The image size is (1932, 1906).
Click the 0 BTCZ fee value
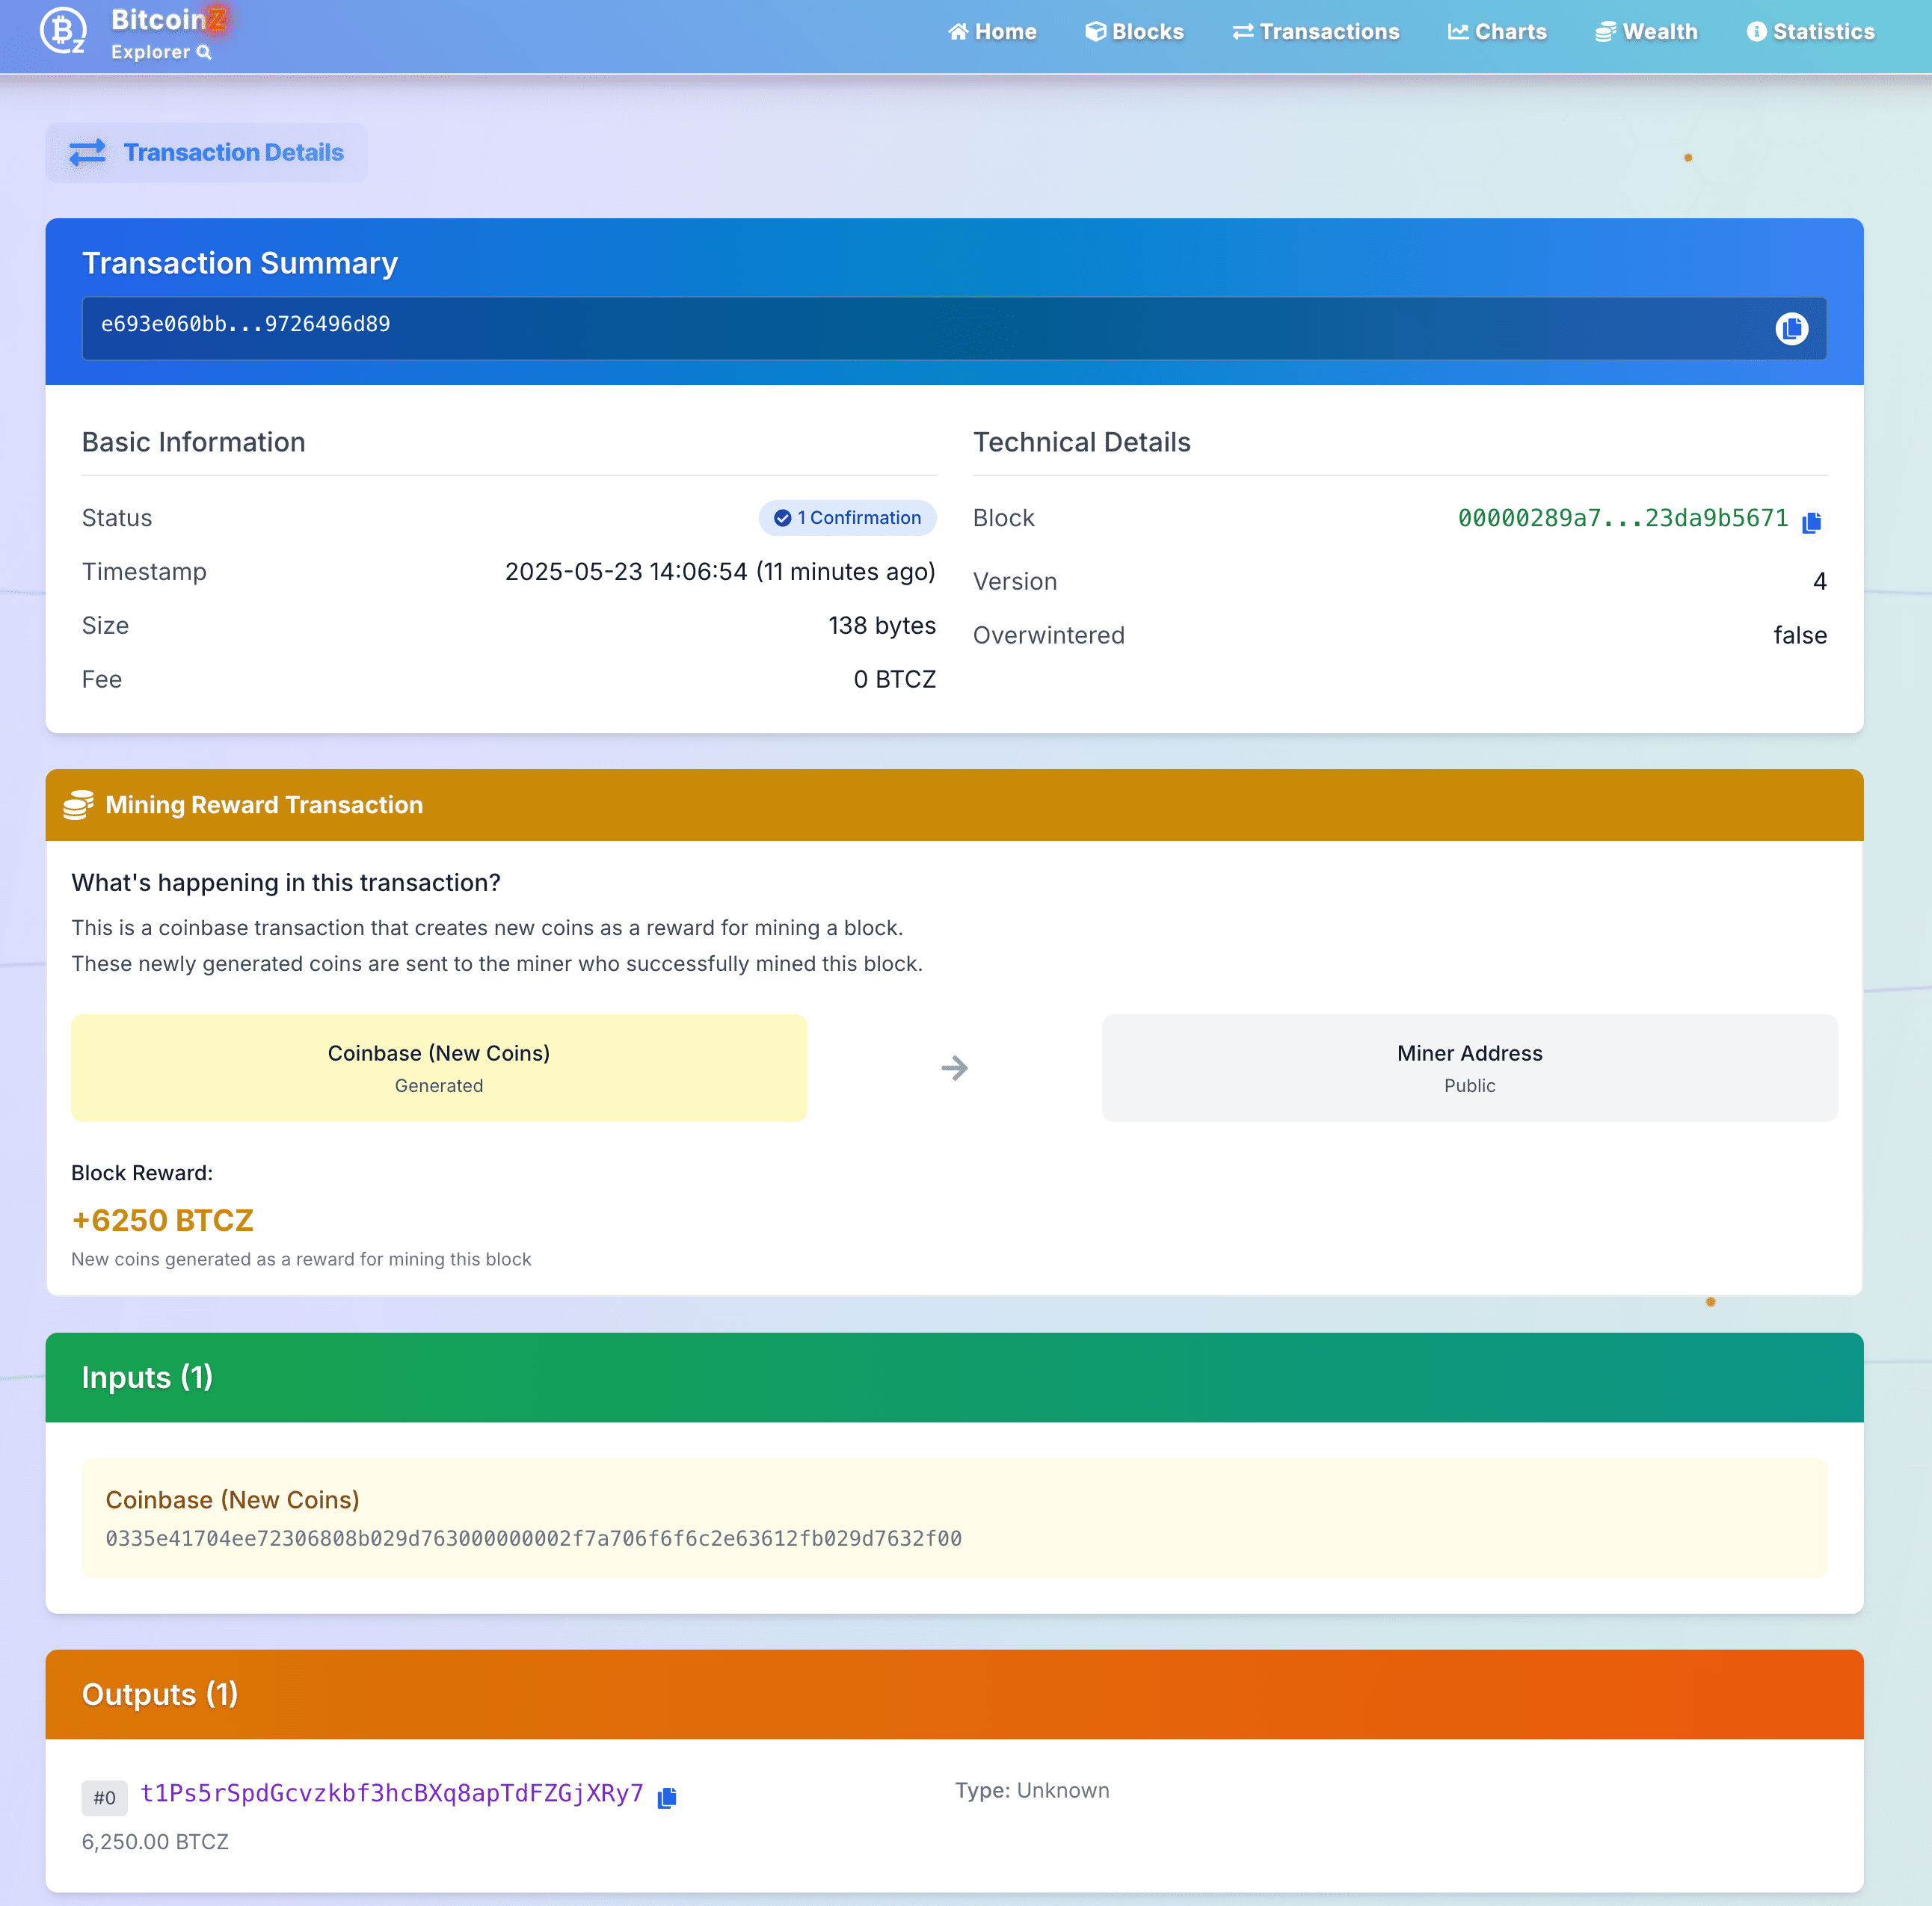click(x=895, y=679)
